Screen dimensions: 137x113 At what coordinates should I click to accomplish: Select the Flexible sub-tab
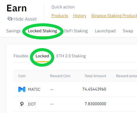click(21, 56)
